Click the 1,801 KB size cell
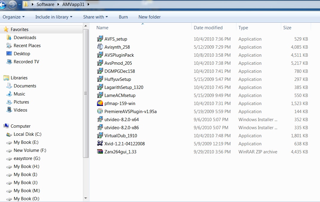 coord(299,136)
